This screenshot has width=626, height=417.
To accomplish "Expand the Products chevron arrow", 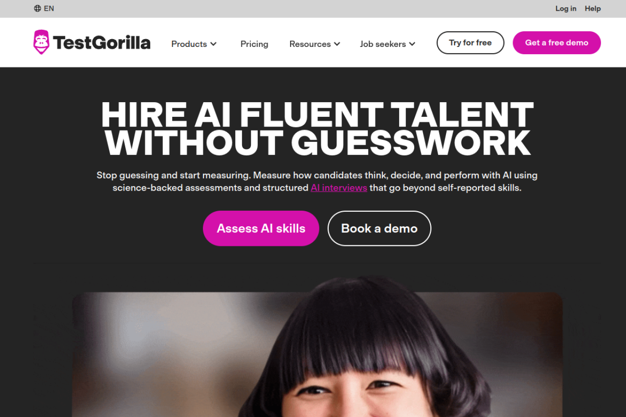I will point(213,44).
